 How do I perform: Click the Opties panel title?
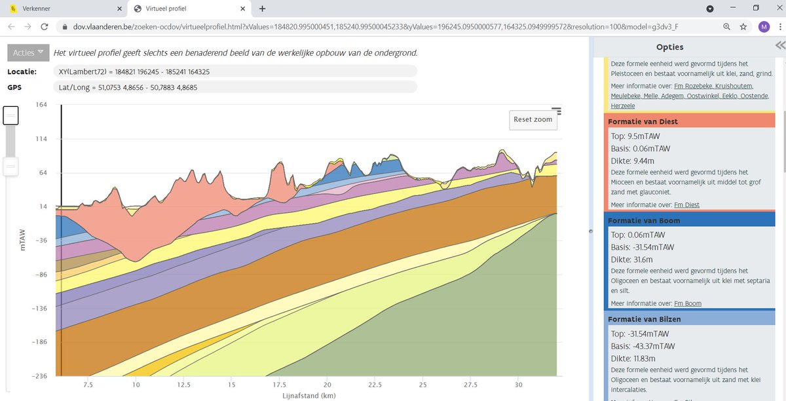(x=669, y=47)
